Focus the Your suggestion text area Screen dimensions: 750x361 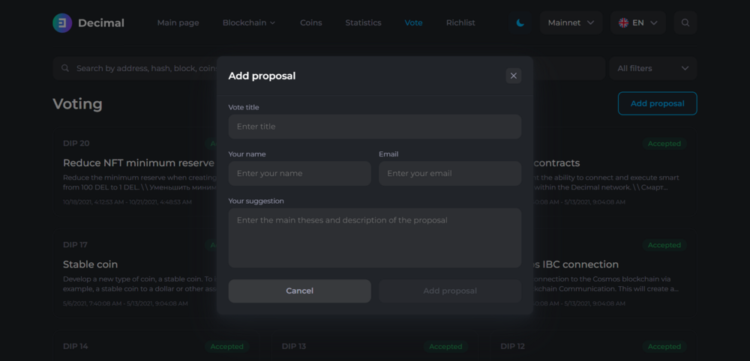tap(374, 238)
